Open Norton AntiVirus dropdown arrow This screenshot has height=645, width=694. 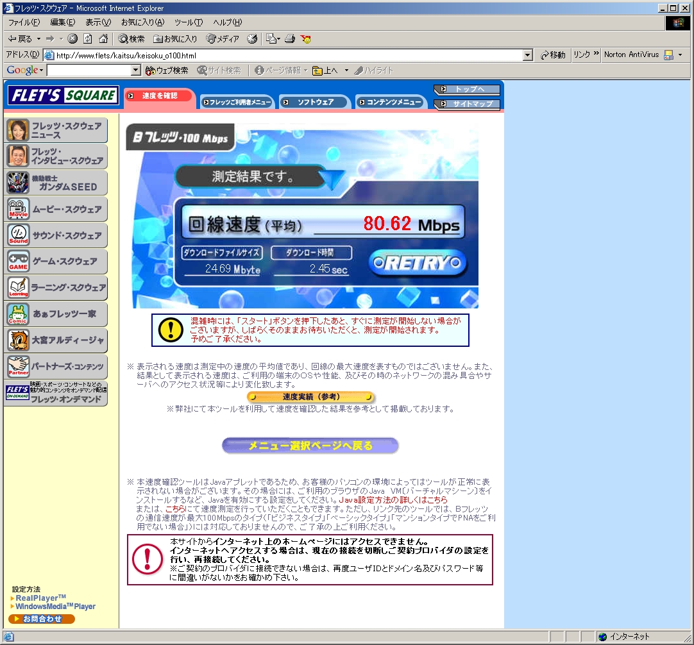click(x=681, y=55)
